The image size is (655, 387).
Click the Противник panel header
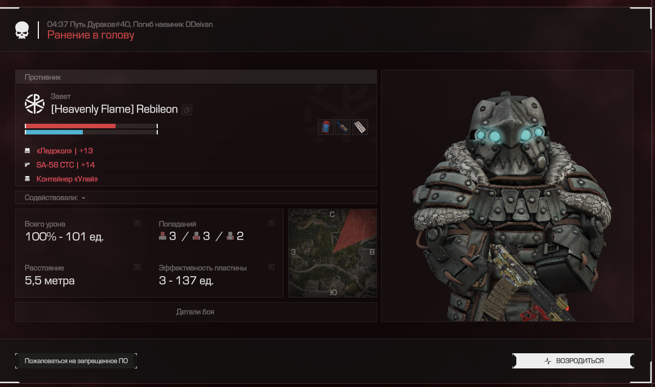196,77
